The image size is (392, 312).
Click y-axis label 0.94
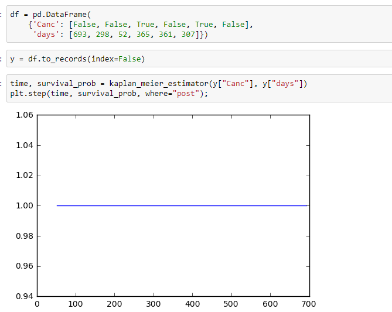click(25, 296)
